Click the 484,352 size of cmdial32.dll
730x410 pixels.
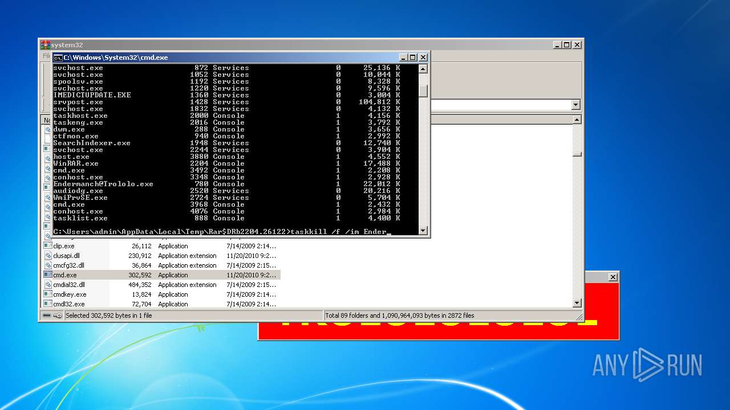[140, 285]
